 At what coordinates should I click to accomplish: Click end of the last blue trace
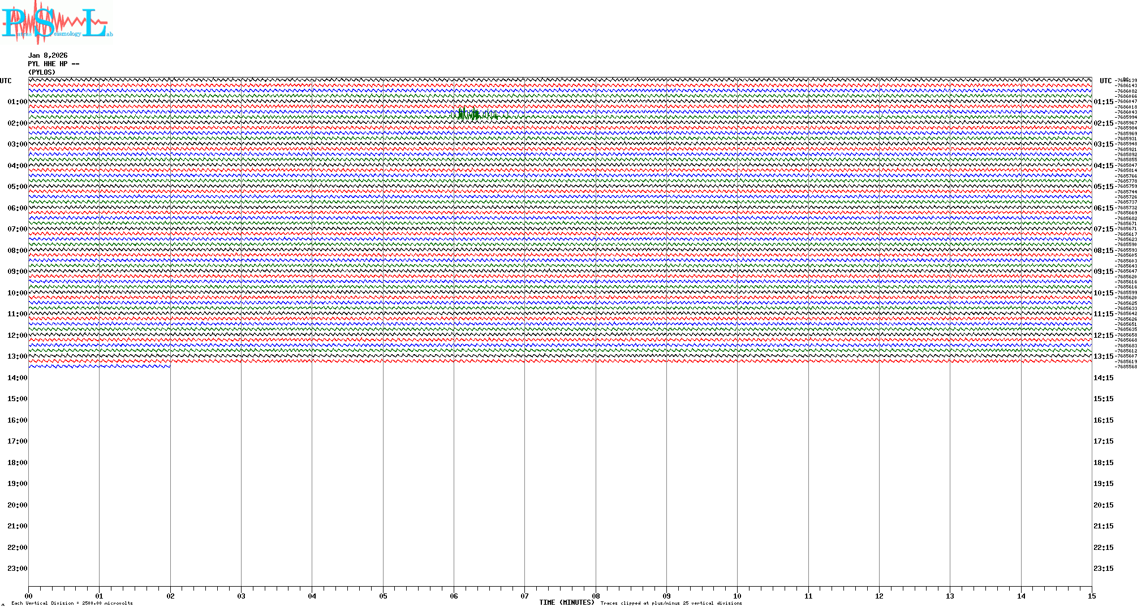(x=169, y=367)
